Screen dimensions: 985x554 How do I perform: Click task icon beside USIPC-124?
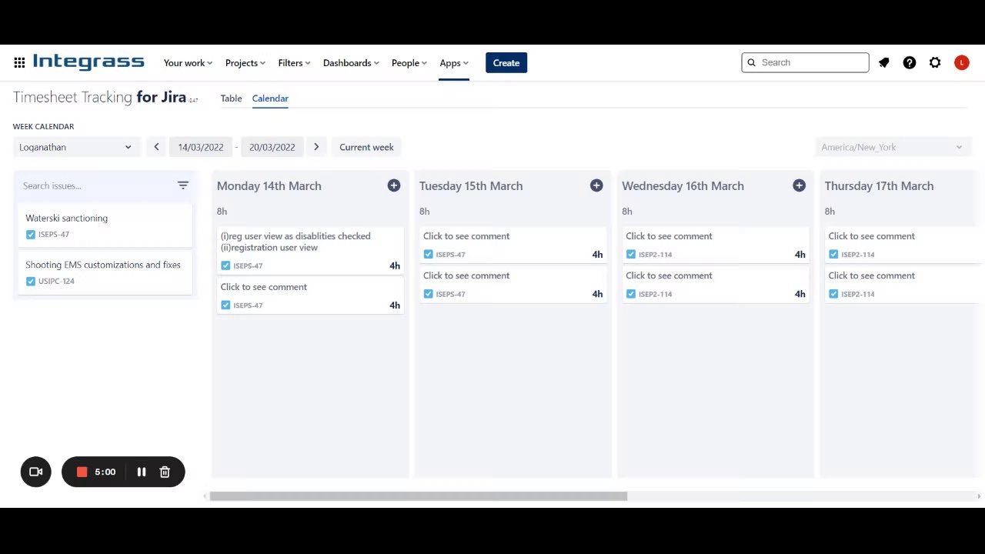pos(31,282)
